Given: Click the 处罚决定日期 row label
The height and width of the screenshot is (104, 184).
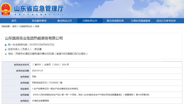Looking at the screenshot, I should pyautogui.click(x=23, y=71).
